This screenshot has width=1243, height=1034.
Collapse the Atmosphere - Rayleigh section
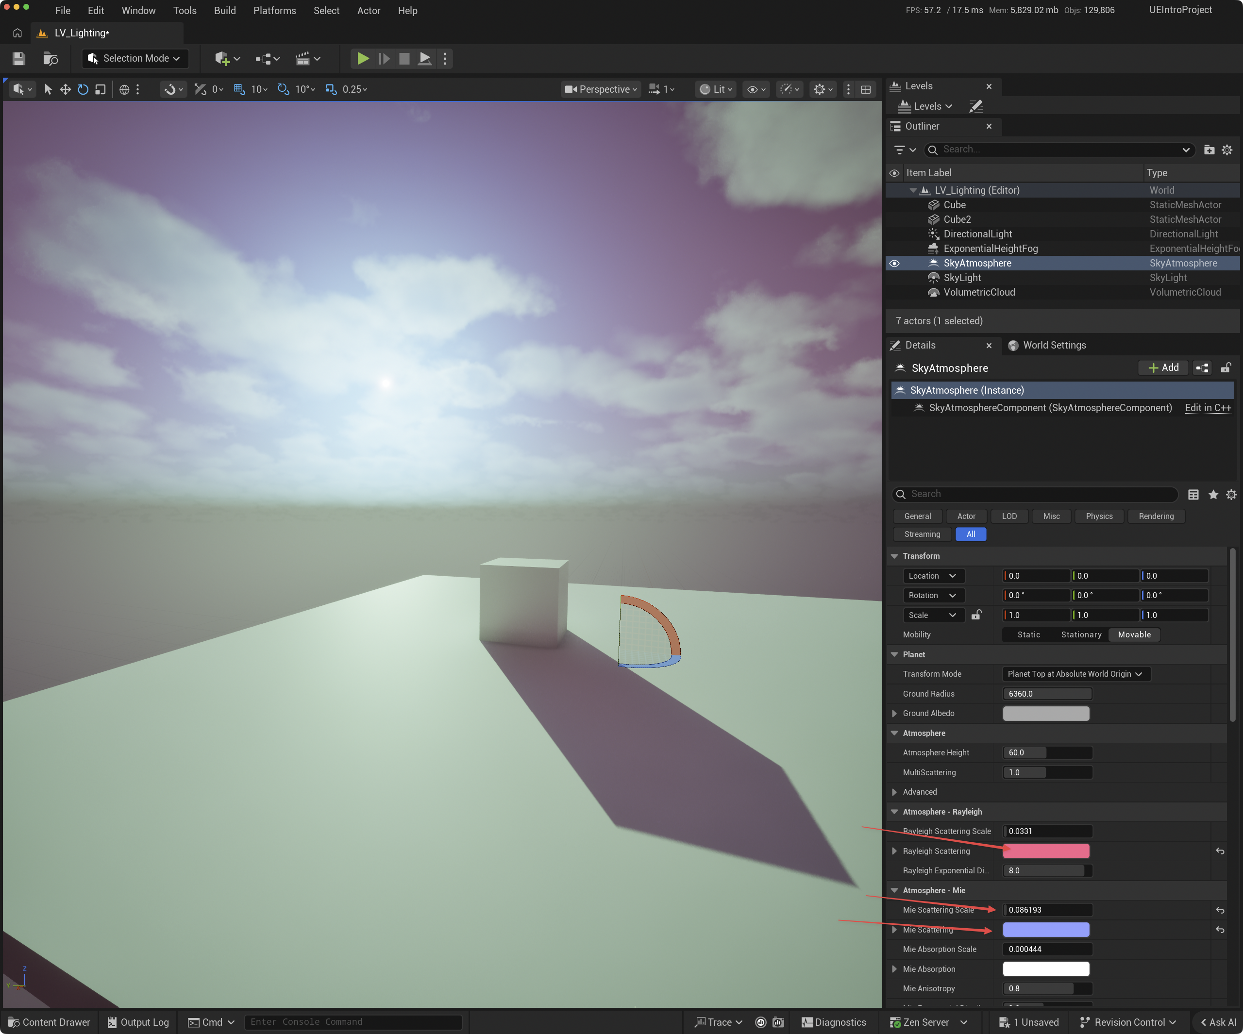894,812
